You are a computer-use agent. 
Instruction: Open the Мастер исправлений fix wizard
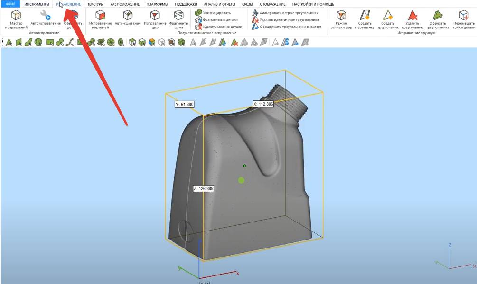click(16, 18)
